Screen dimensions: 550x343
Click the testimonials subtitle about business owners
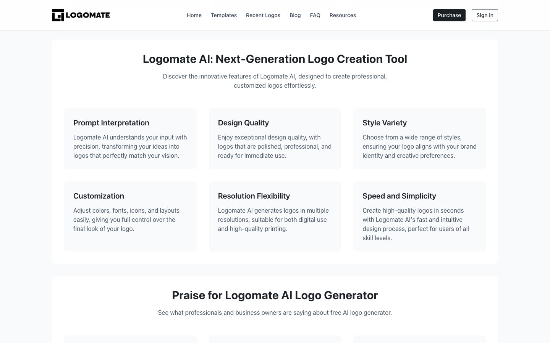[275, 313]
